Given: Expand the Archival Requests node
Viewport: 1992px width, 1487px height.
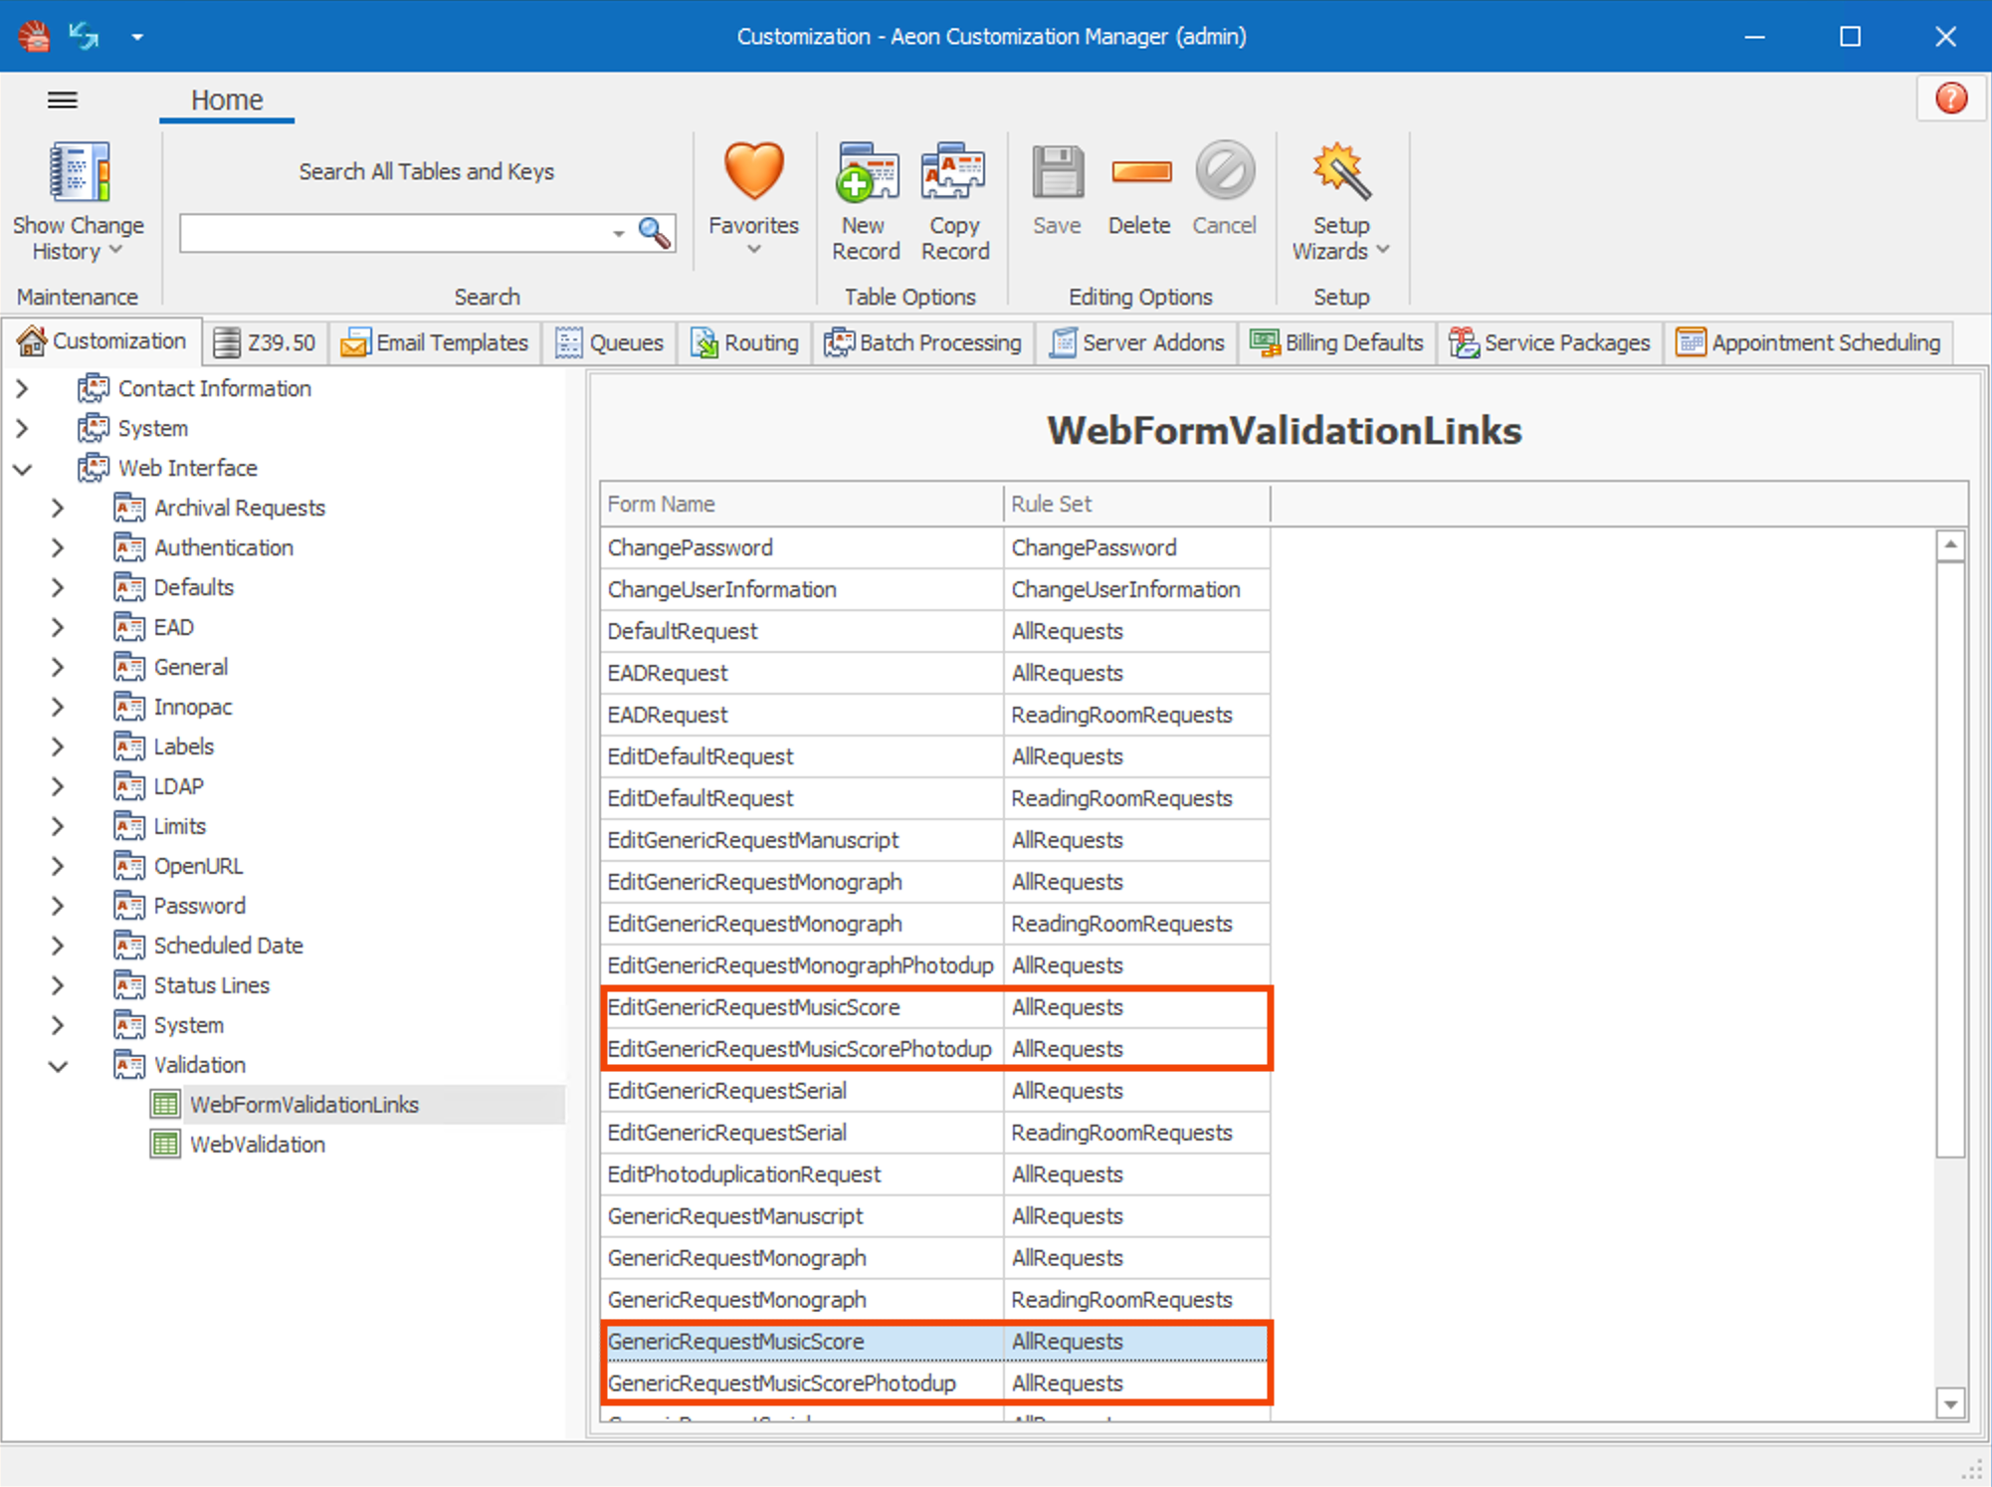Looking at the screenshot, I should [x=58, y=509].
